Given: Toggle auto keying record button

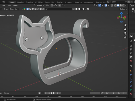Looking at the screenshot, I should 40,93.
